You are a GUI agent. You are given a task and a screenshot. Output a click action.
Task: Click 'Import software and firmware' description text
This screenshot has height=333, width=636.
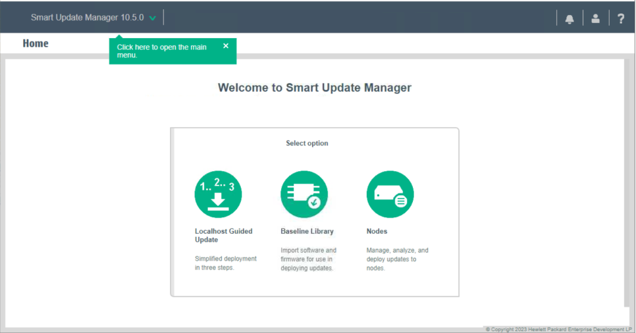coord(308,259)
